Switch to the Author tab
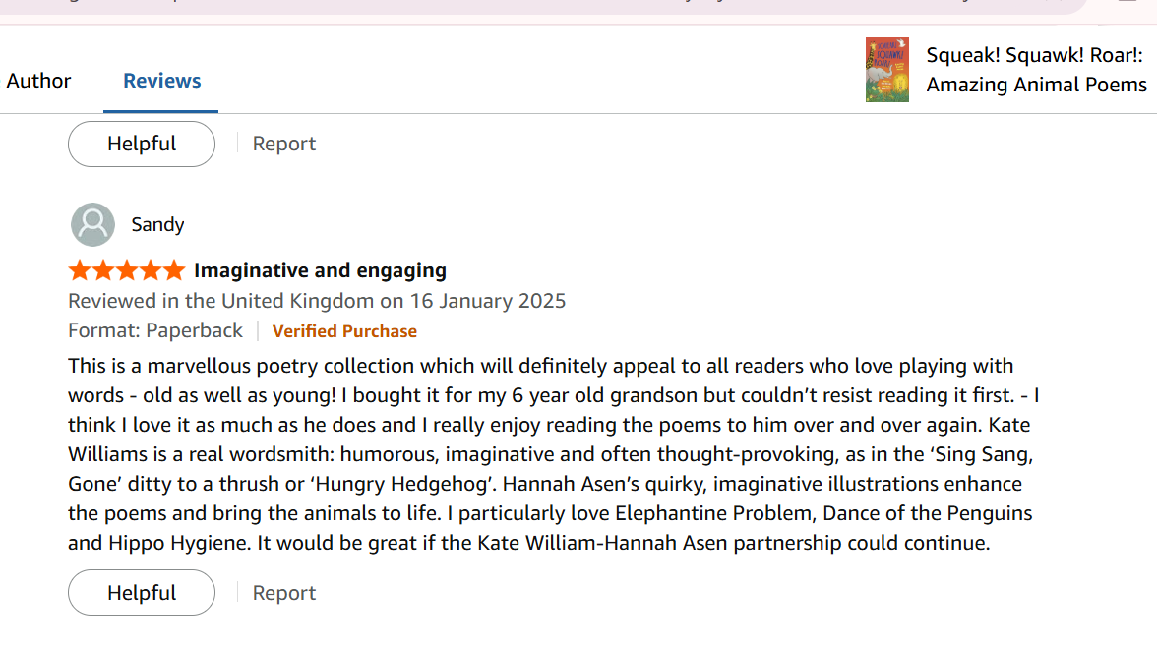The image size is (1157, 649). click(x=38, y=81)
